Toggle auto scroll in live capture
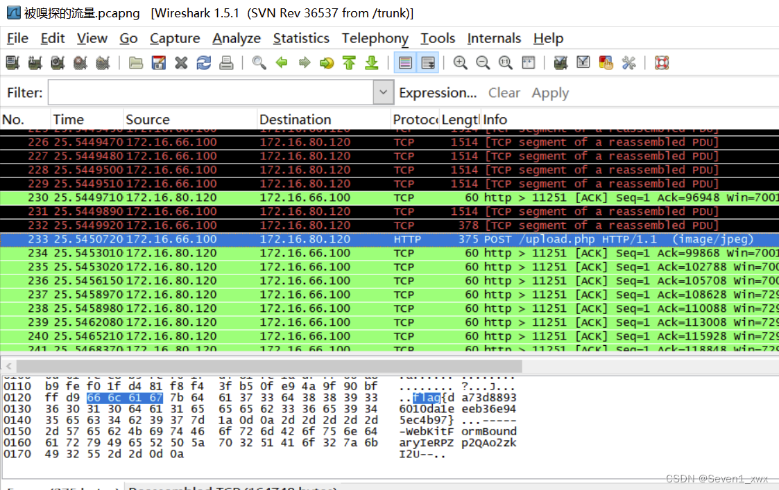 [427, 62]
